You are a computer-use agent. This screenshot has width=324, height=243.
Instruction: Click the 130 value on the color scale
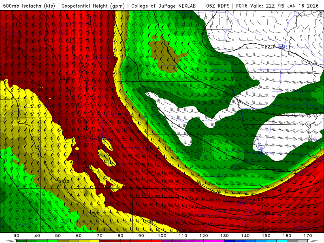(225, 236)
